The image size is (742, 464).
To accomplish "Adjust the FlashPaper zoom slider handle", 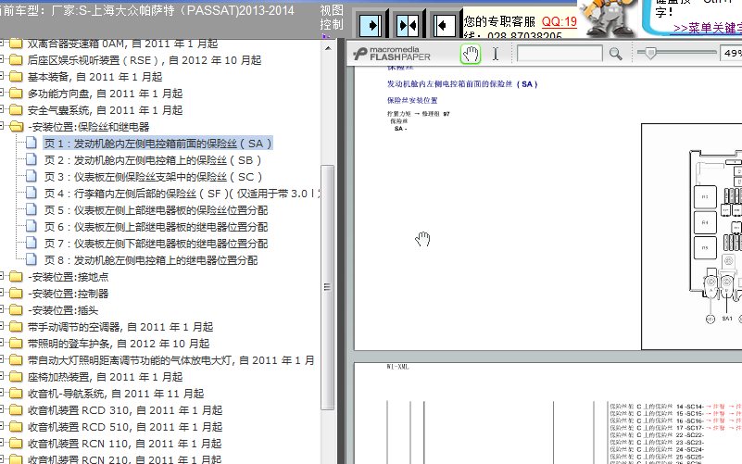I will tap(650, 53).
